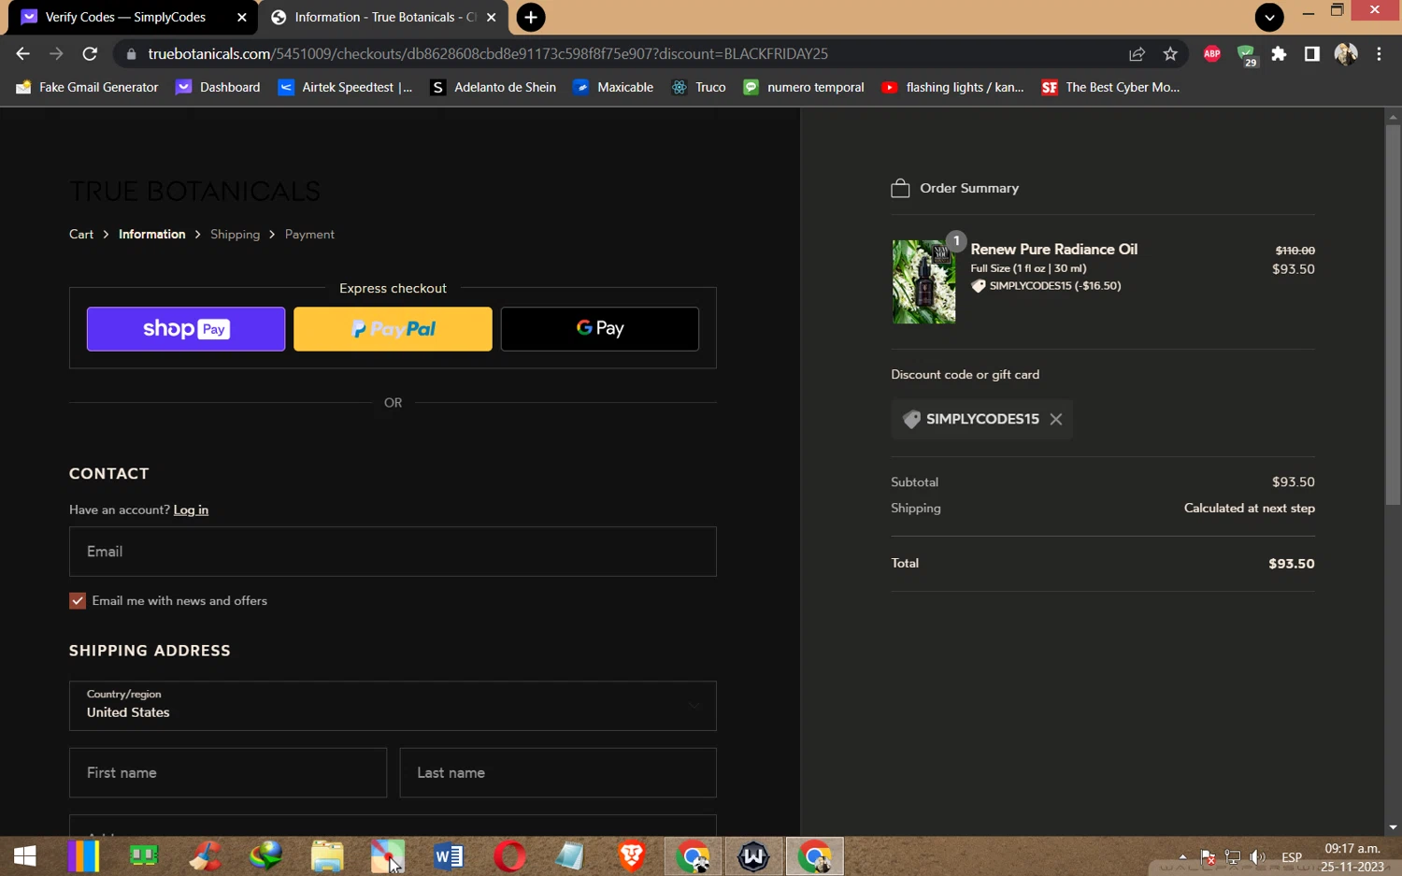Focus the Email field
This screenshot has width=1402, height=876.
393,552
